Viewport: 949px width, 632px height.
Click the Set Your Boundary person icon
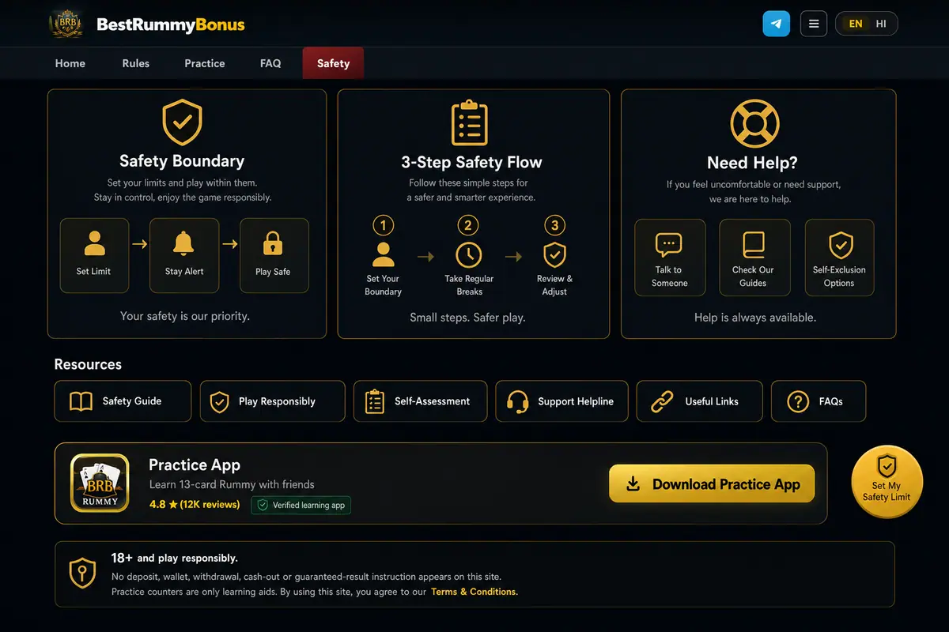coord(384,255)
